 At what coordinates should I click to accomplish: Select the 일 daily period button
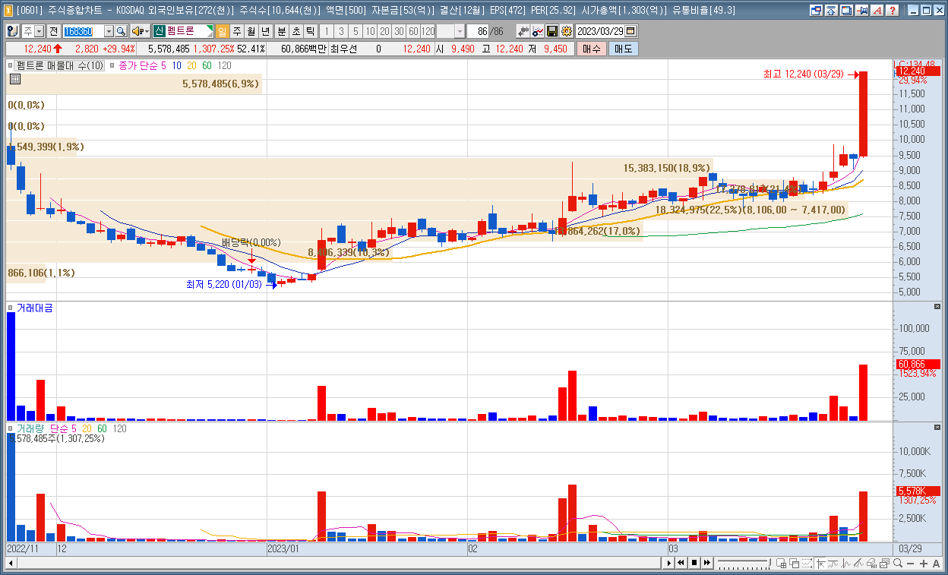coord(223,31)
